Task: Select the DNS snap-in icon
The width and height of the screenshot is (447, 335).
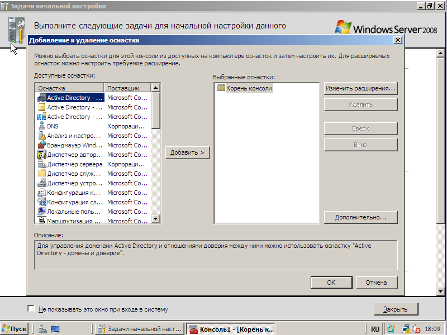Action: [41, 126]
